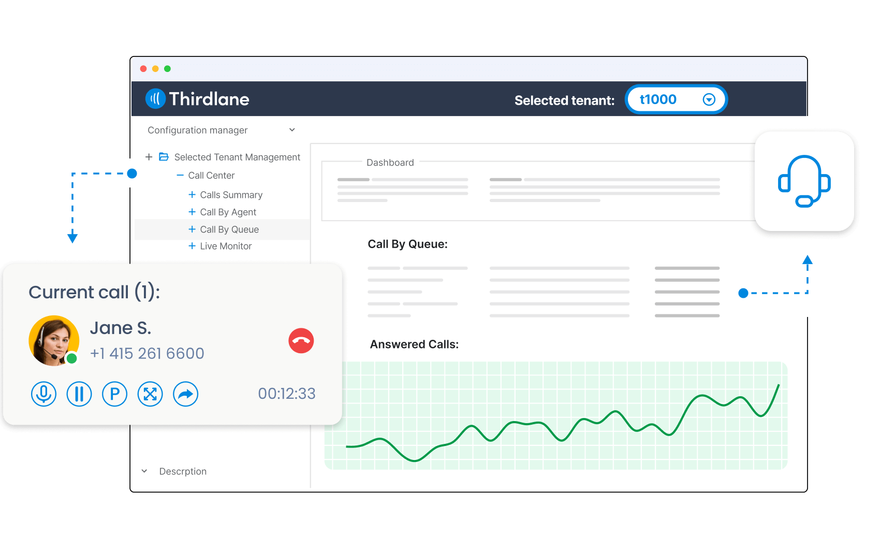Forward the call with the arrow icon
This screenshot has height=549, width=880.
click(185, 394)
